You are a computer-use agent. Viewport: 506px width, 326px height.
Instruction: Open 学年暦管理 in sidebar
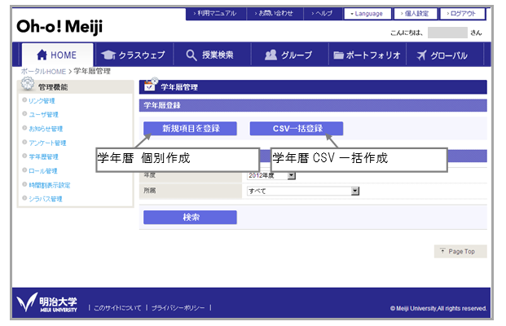pos(43,156)
